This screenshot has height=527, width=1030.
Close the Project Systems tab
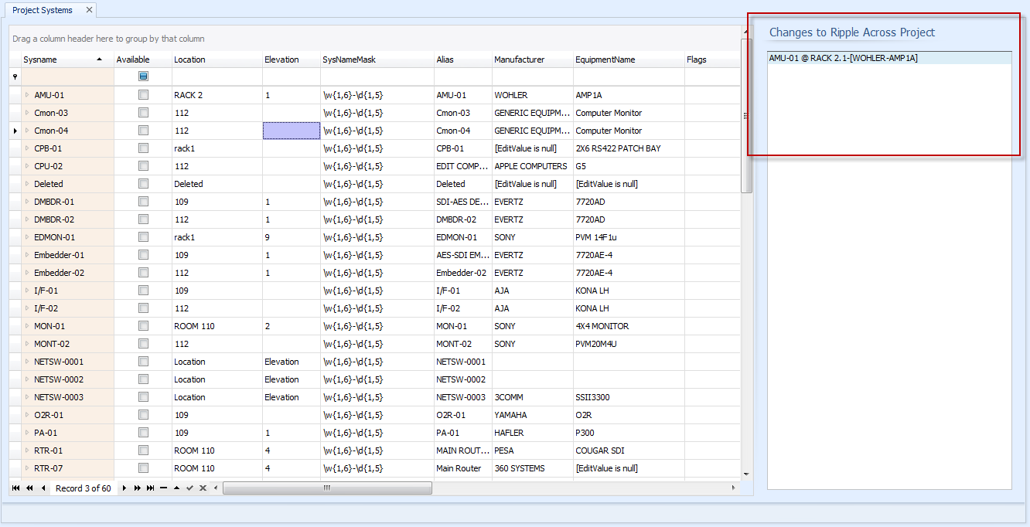[x=89, y=10]
